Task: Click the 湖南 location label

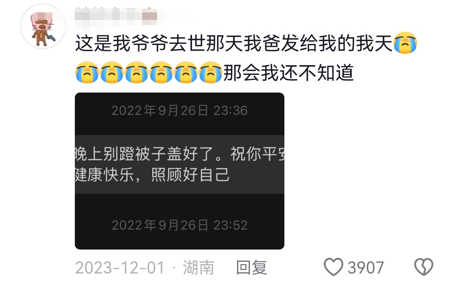Action: [x=198, y=268]
